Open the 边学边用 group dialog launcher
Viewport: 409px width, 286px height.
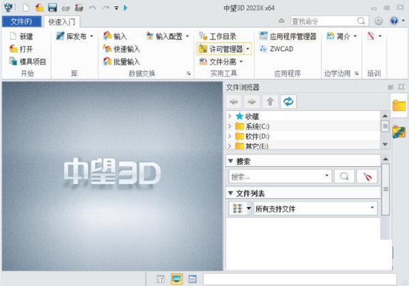coord(357,74)
